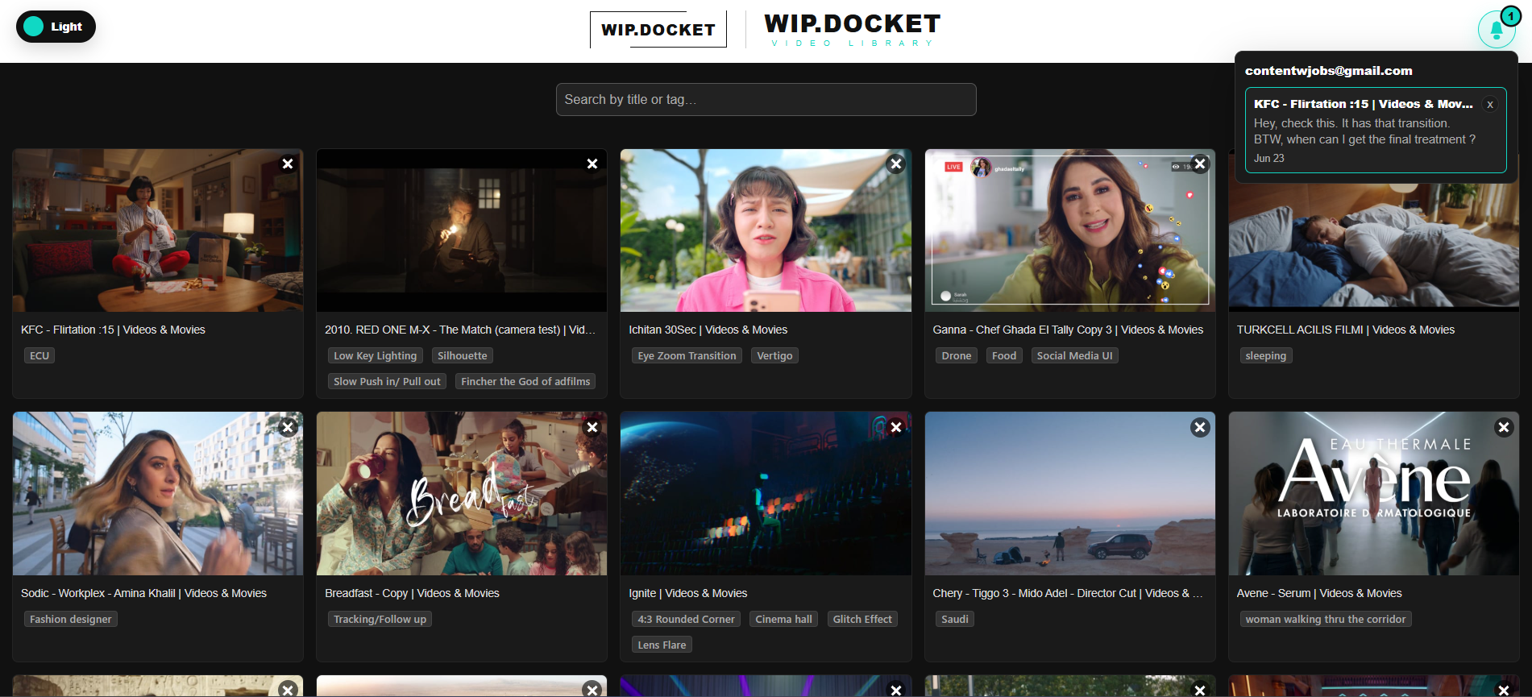Select the 4:3 Rounded Corner tag

[686, 619]
